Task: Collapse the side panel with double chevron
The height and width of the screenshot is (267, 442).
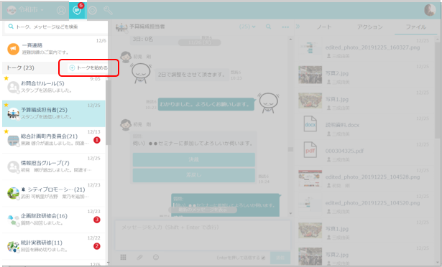Action: click(x=298, y=27)
